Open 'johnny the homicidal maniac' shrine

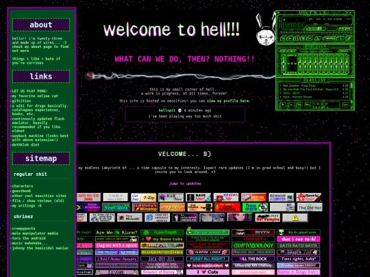coord(40,248)
